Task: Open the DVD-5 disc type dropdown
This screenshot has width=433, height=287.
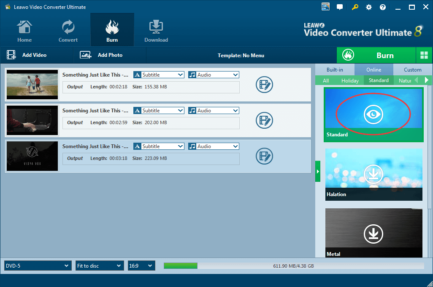Action: (38, 266)
